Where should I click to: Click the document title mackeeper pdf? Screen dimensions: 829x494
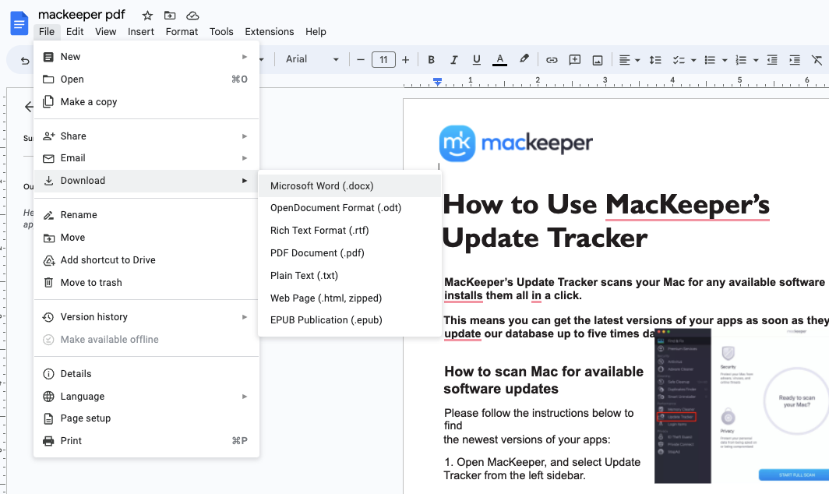pyautogui.click(x=81, y=15)
